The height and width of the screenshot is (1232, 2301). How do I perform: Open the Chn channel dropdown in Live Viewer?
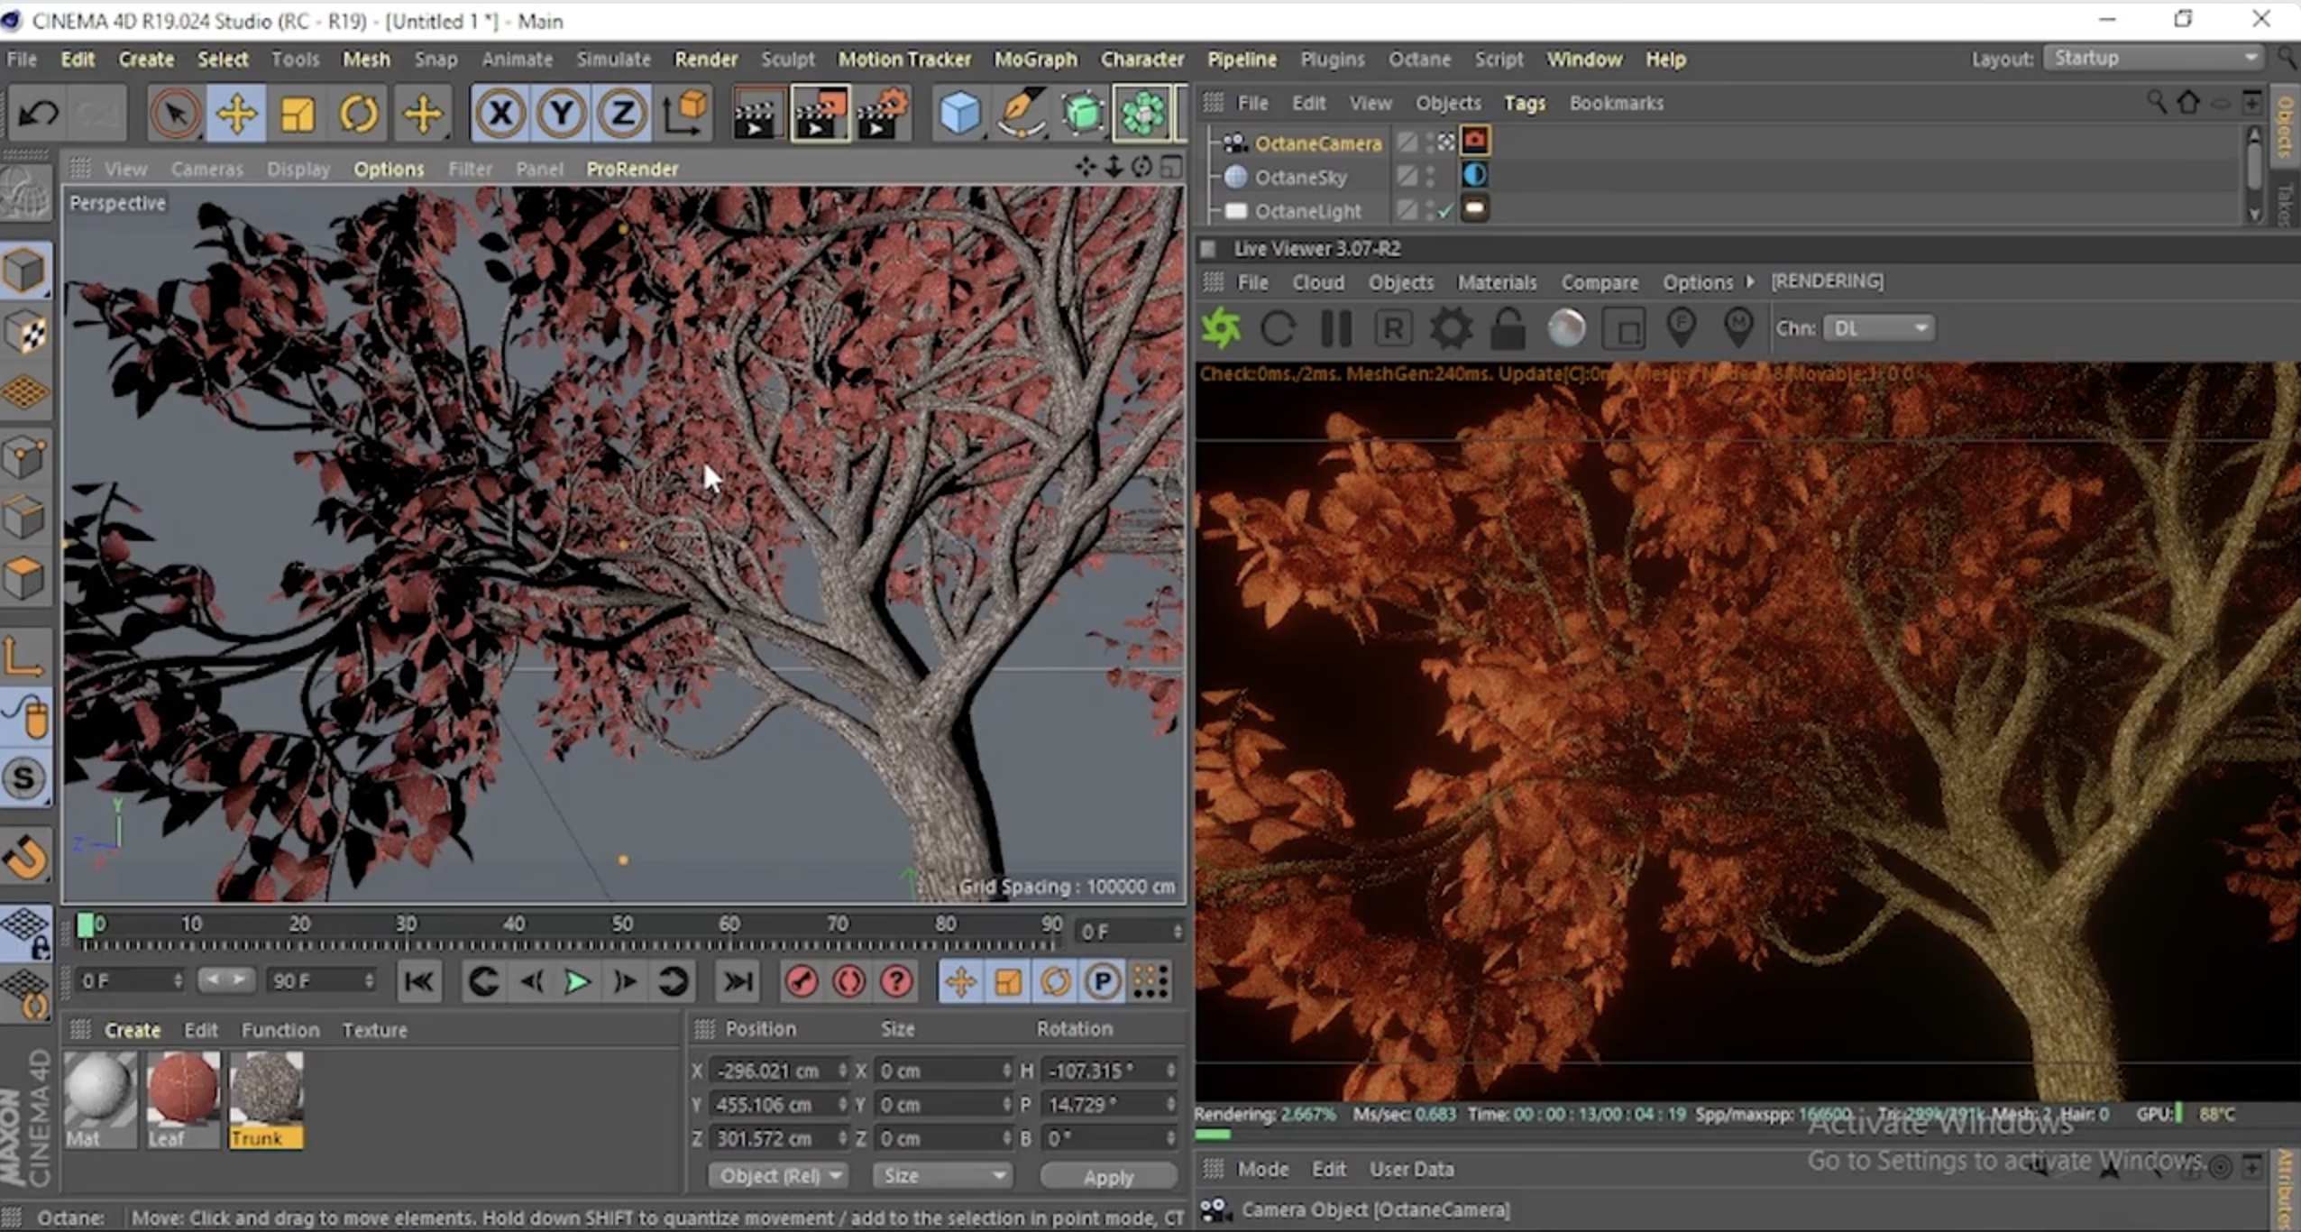pos(1881,327)
